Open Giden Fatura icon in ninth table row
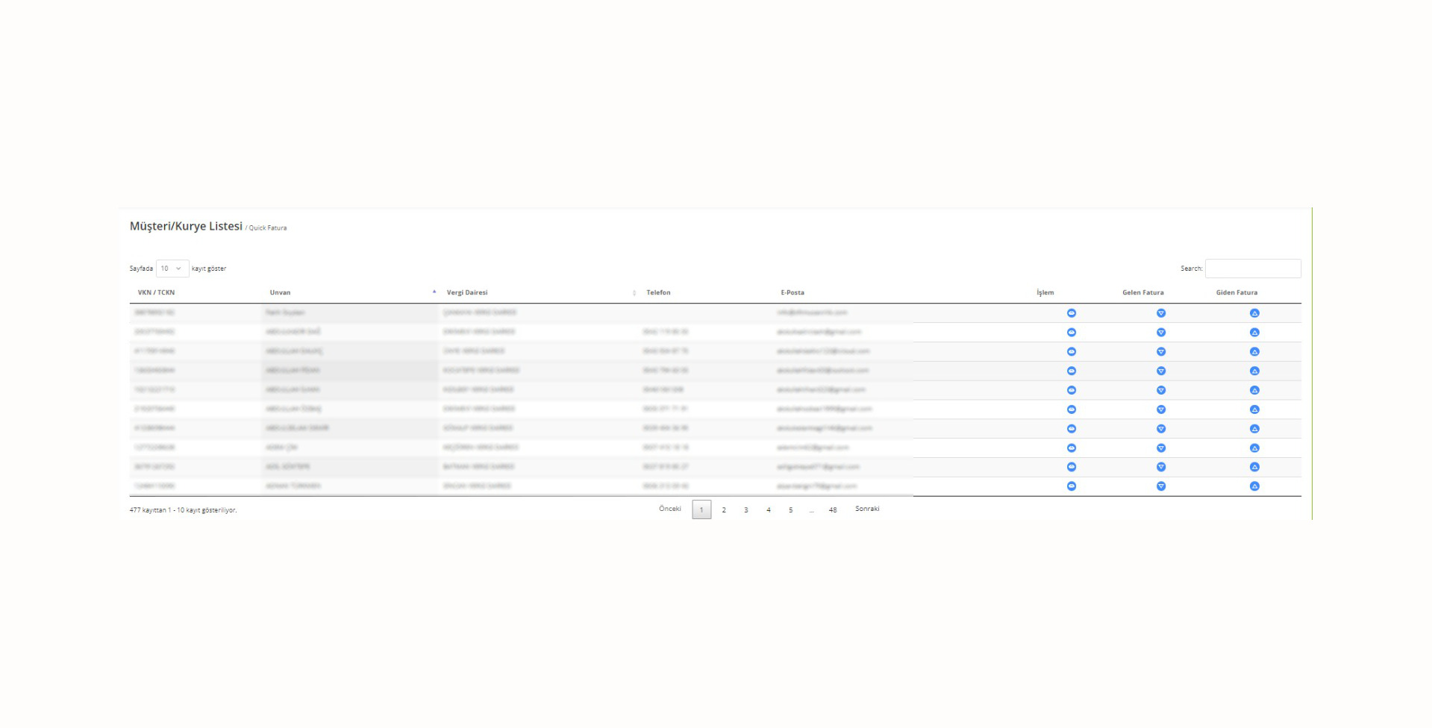This screenshot has width=1432, height=728. [1254, 467]
